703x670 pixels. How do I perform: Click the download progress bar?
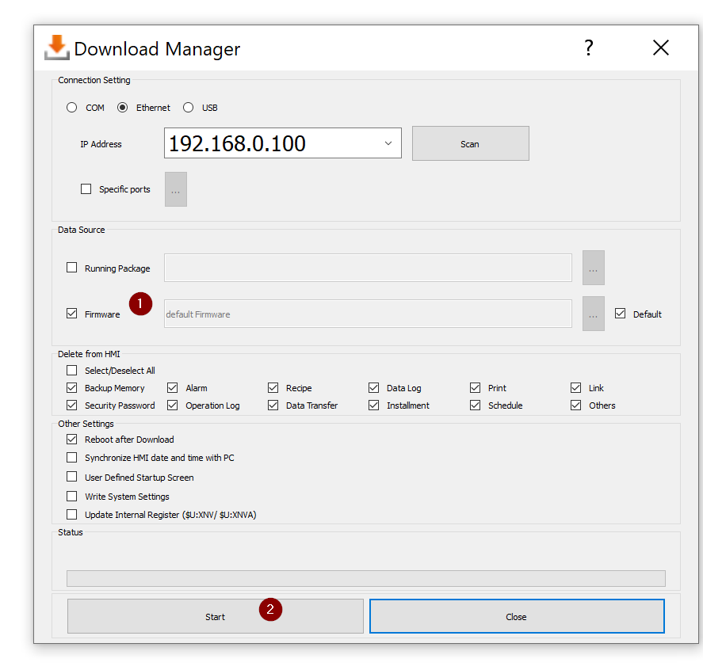365,578
